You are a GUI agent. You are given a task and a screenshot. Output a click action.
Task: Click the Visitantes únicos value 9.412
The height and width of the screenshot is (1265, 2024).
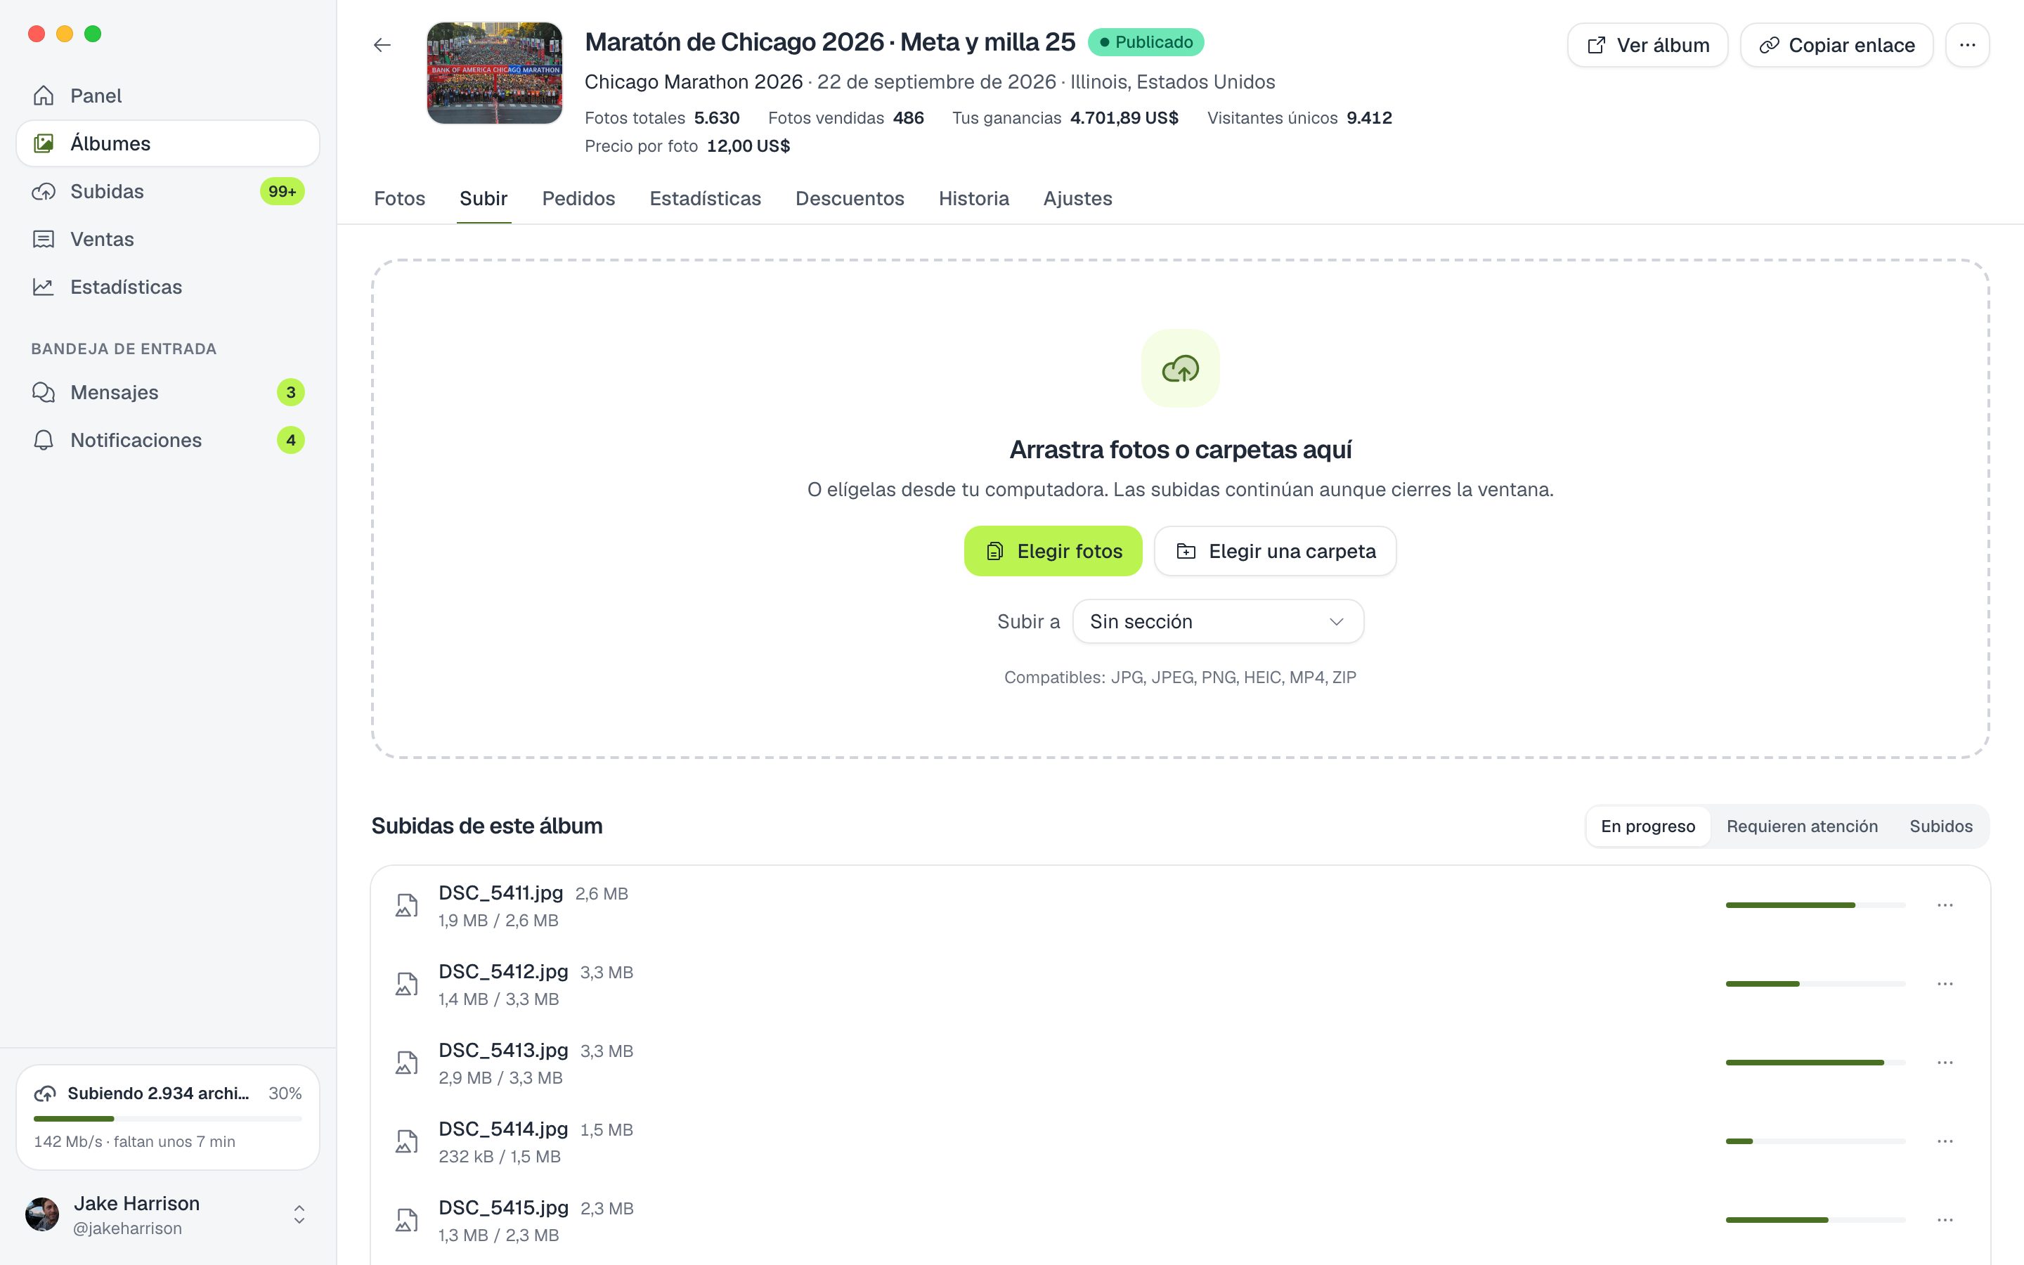pyautogui.click(x=1369, y=118)
